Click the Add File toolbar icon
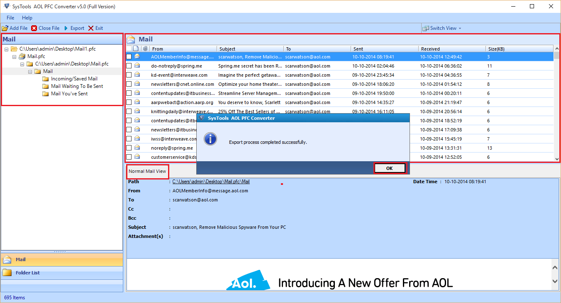This screenshot has width=561, height=303. pos(5,28)
